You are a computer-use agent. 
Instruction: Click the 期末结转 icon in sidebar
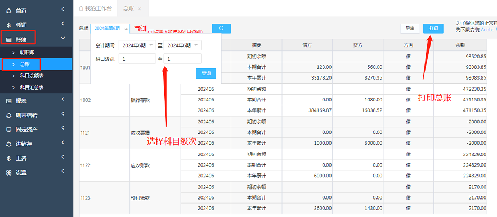9,116
